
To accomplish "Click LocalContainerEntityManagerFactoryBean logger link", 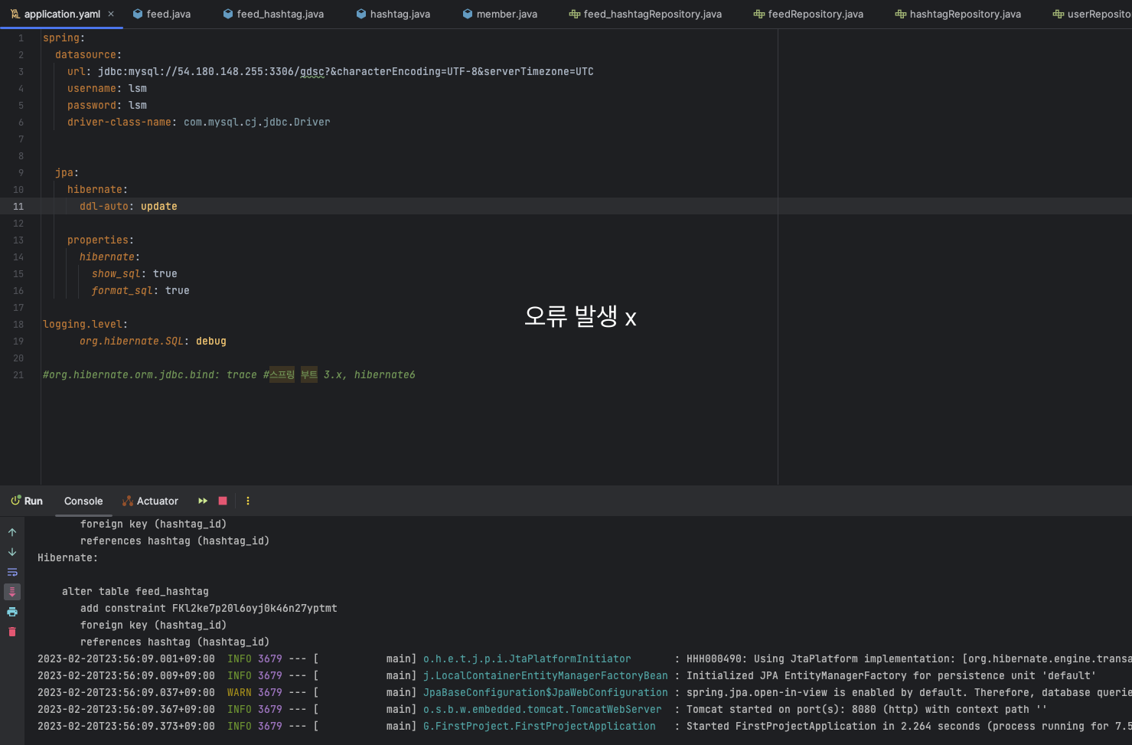I will pos(546,676).
